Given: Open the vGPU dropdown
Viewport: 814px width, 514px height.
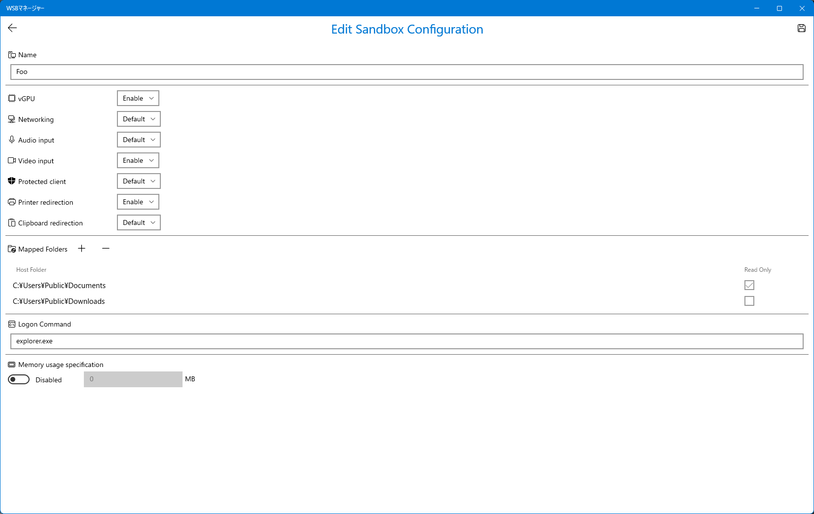Looking at the screenshot, I should click(138, 98).
